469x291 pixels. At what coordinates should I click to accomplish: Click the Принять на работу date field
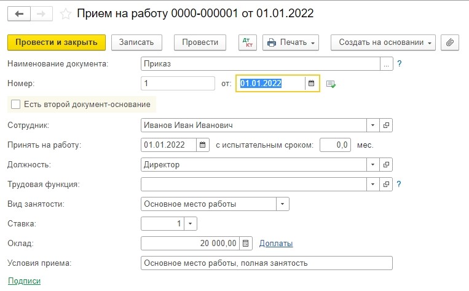pyautogui.click(x=168, y=145)
